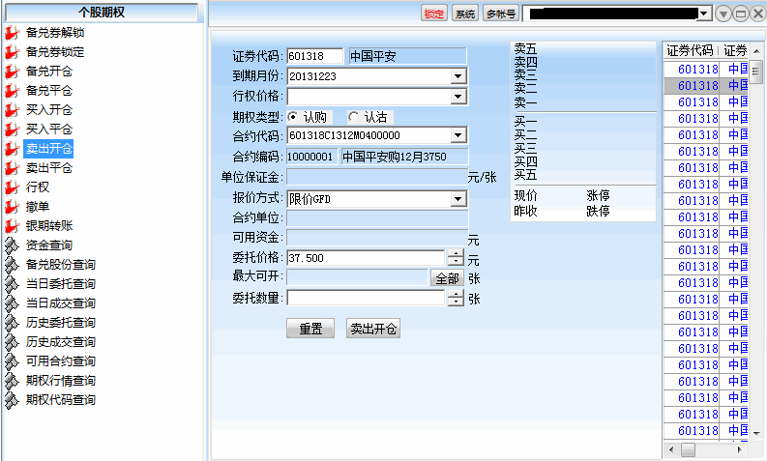Open 备兑券解锁 menu entry
Image resolution: width=767 pixels, height=461 pixels.
tap(55, 33)
